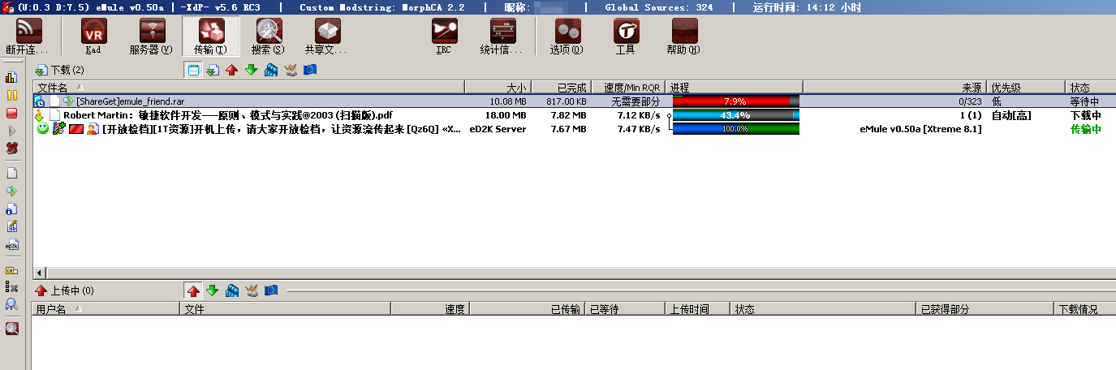Select downloading green arrow in bottom pane toolbar

[x=213, y=290]
